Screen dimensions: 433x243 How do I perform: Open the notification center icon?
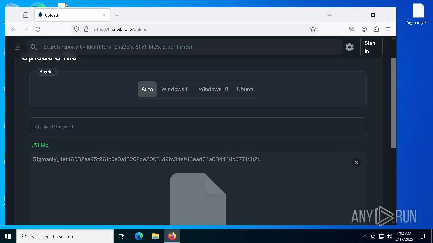click(x=422, y=236)
